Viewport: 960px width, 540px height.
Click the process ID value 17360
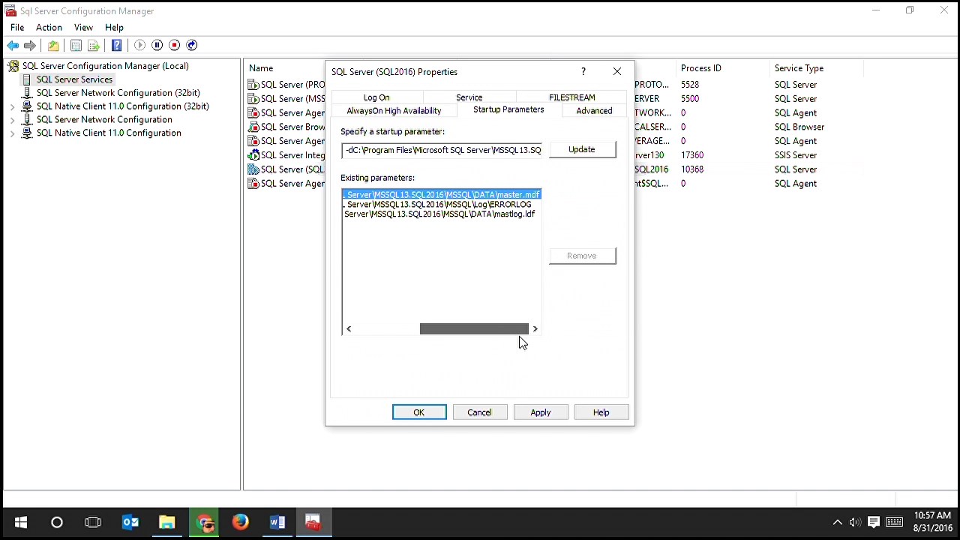(692, 155)
